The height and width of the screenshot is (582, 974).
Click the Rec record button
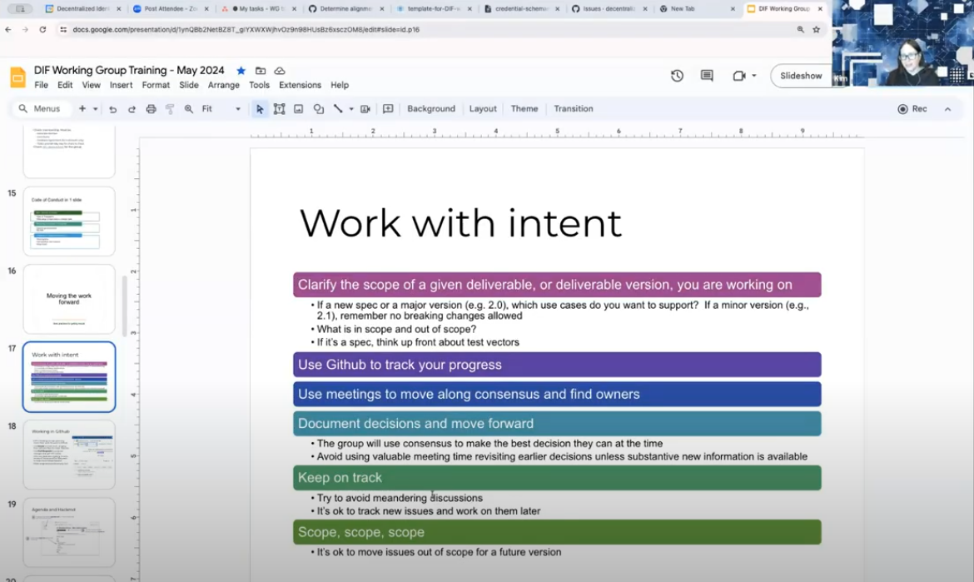tap(912, 109)
